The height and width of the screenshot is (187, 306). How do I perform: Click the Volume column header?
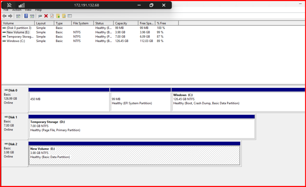click(x=18, y=23)
